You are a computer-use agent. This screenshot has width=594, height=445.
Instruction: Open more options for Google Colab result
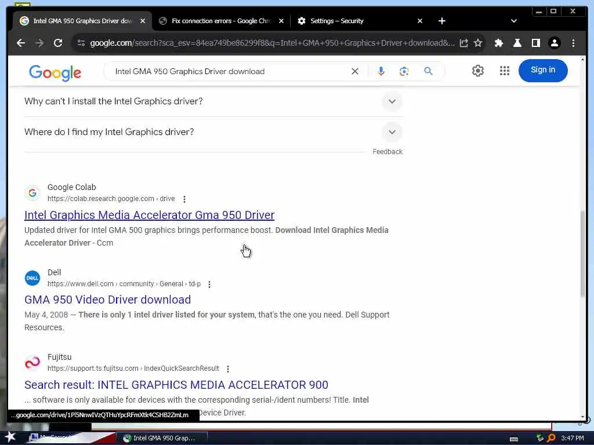pos(184,199)
